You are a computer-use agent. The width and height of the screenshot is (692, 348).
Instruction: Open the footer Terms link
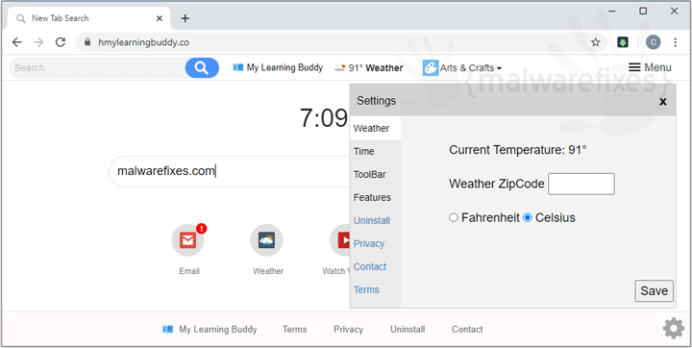(x=294, y=330)
